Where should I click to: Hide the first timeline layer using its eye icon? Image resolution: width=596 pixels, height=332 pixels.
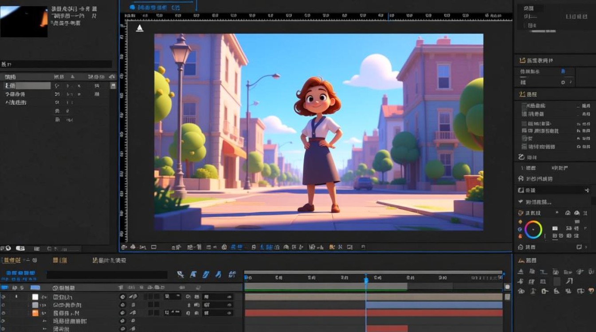[x=4, y=297]
